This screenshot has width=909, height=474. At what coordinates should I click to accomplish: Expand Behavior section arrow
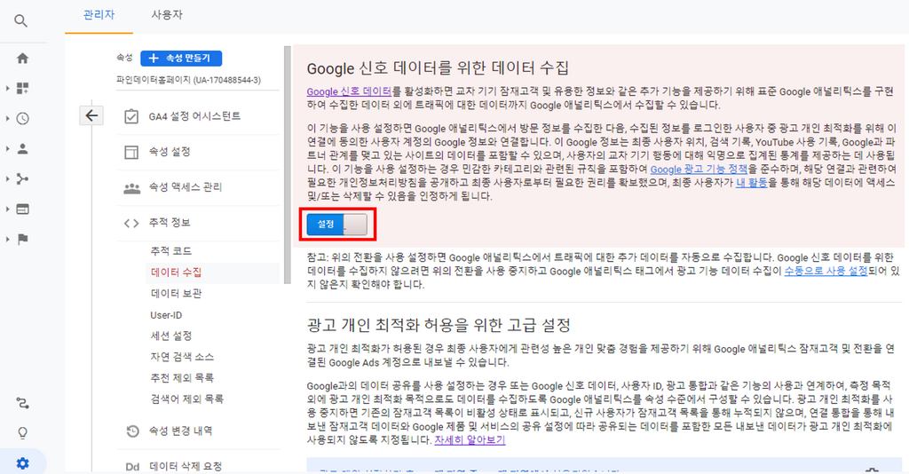tap(7, 209)
